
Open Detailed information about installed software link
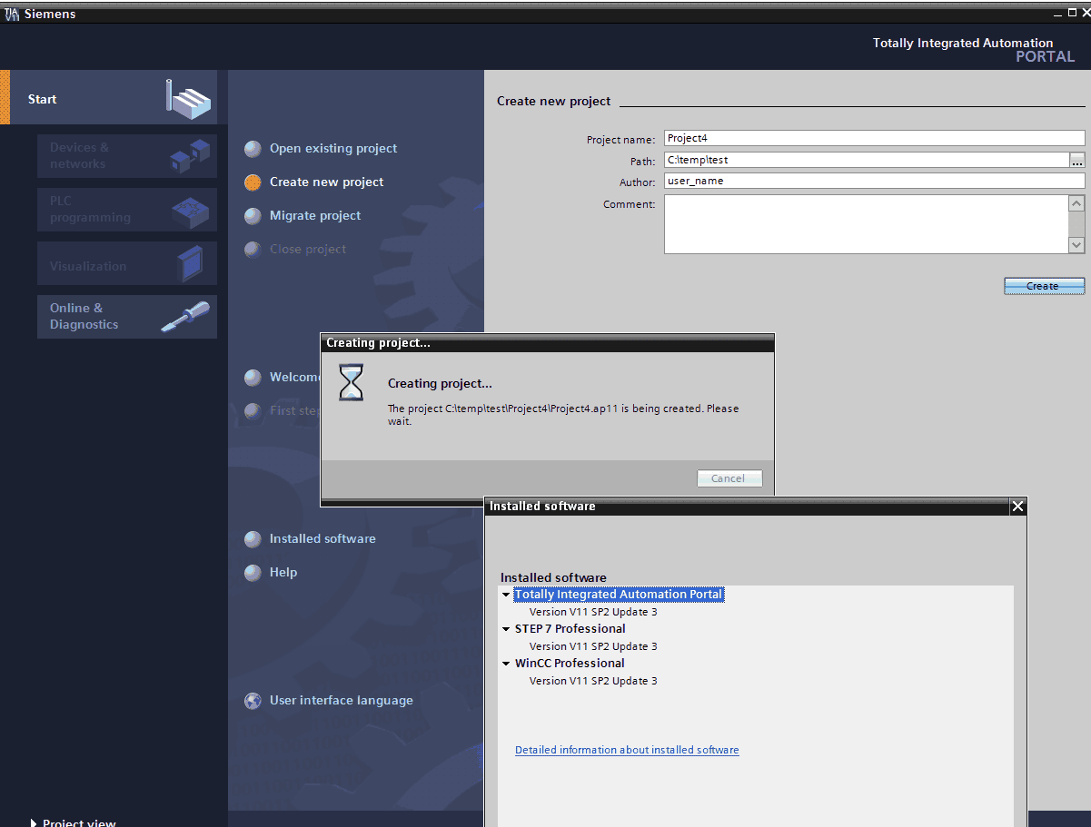[627, 751]
